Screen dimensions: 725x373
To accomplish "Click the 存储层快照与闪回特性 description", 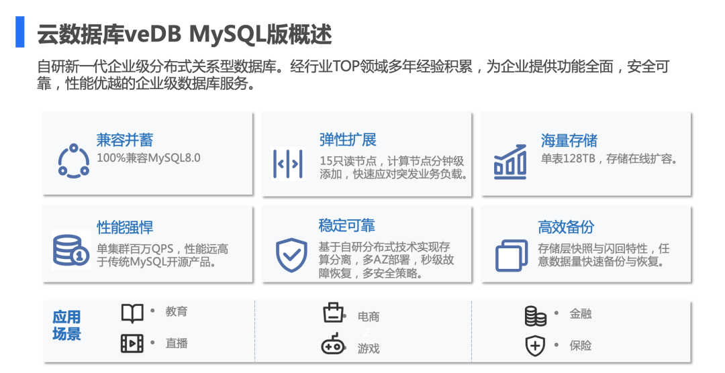I will 603,255.
